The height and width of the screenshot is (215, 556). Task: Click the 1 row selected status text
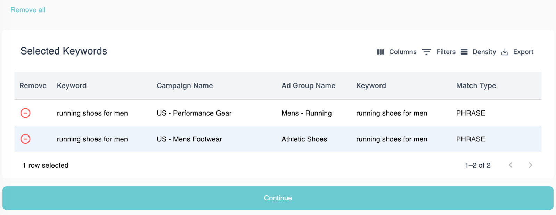[x=46, y=165]
